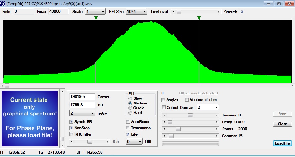295x157 pixels.
Task: Click Points slider right arrow
Action: point(217,129)
